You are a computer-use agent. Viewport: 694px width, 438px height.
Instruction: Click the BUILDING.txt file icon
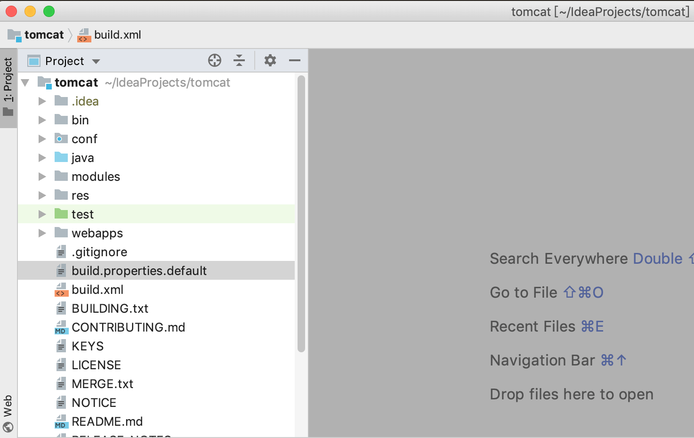tap(61, 308)
